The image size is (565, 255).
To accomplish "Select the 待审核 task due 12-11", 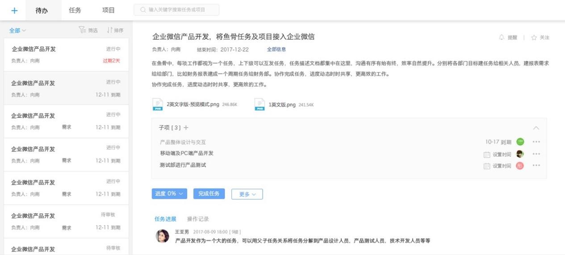I will (66, 221).
